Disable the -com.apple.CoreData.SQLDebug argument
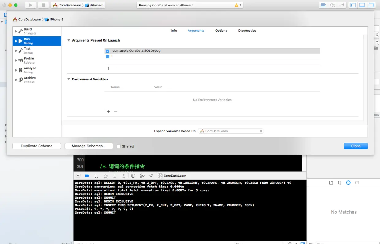This screenshot has width=380, height=244. pyautogui.click(x=108, y=51)
